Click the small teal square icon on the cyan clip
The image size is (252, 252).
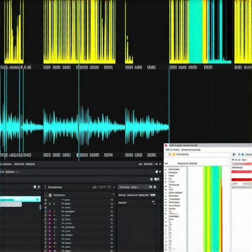click(x=37, y=199)
